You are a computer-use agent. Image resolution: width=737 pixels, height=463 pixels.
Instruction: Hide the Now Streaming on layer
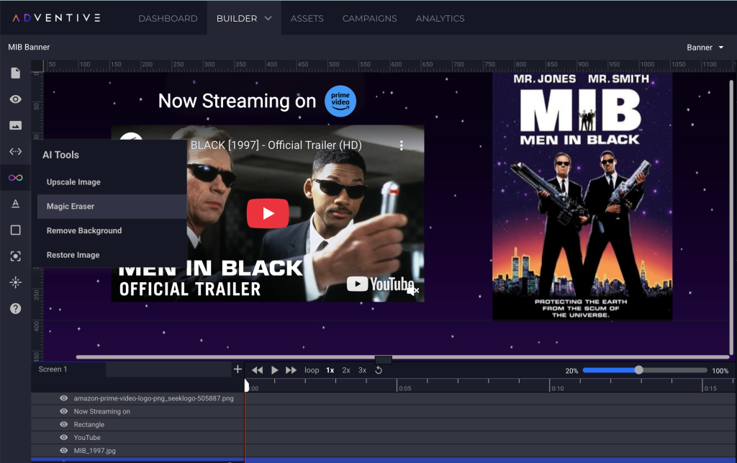(x=64, y=411)
